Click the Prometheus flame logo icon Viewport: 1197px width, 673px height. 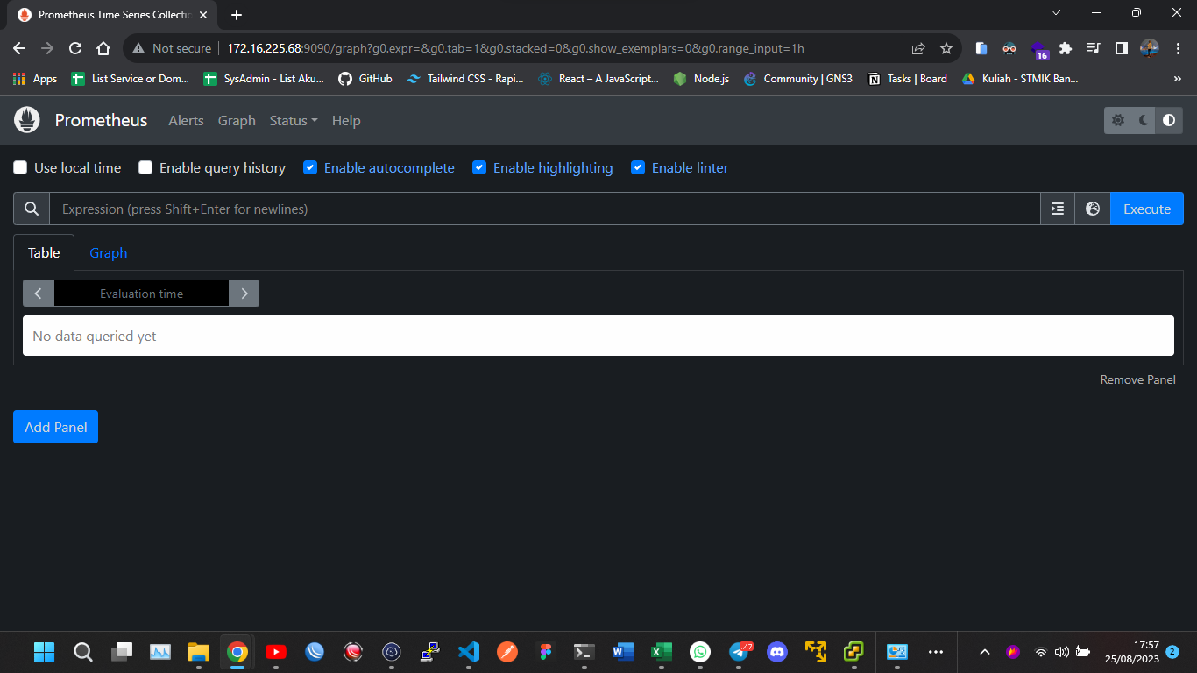27,120
